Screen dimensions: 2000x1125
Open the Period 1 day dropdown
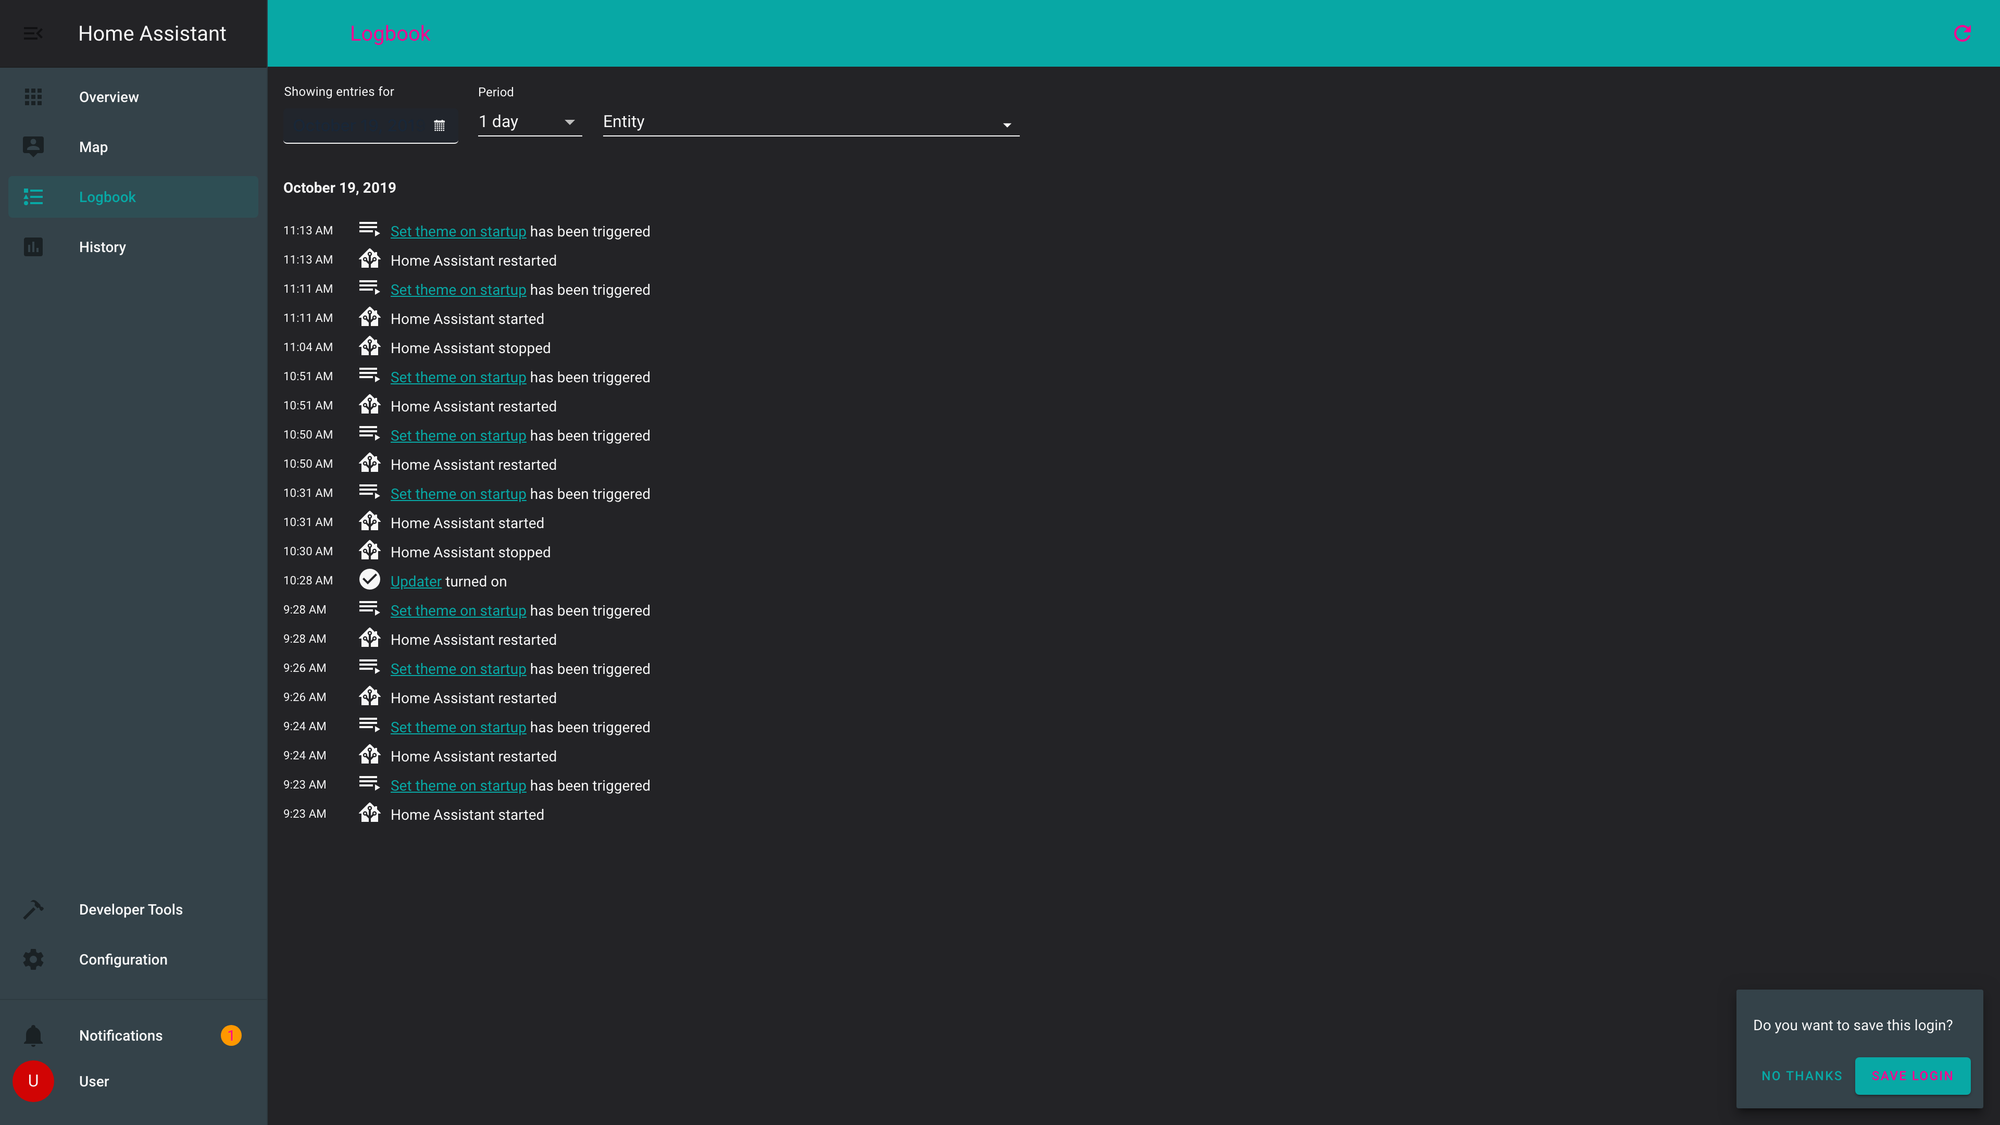[530, 122]
